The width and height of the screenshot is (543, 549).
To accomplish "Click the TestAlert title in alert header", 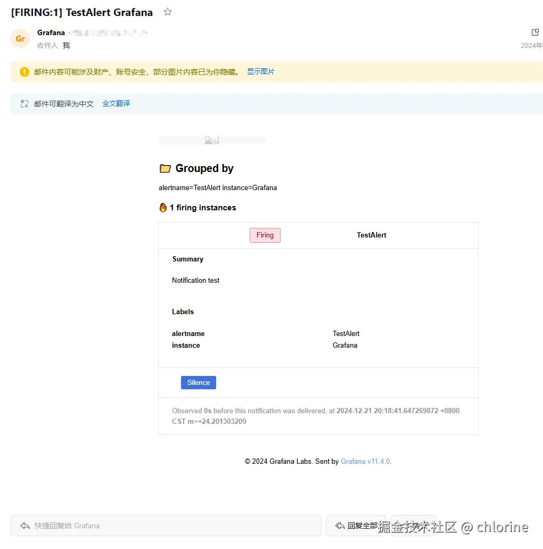I will pos(372,235).
